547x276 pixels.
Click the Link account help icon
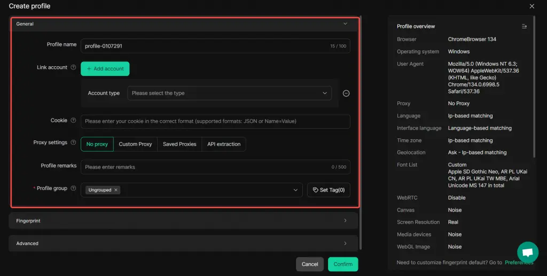[73, 68]
